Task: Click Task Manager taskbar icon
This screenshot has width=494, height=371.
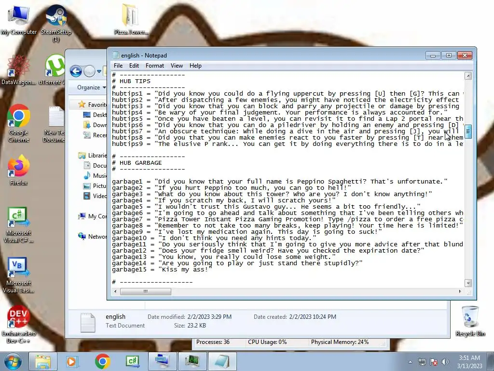Action: coord(192,361)
